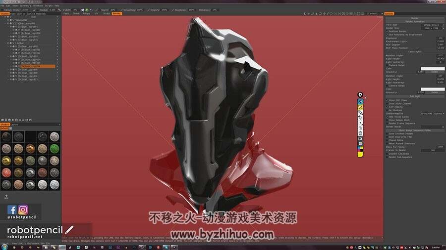The height and width of the screenshot is (250, 446).
Task: Select the highlighted orange layer in VoxTree
Action: click(38, 66)
